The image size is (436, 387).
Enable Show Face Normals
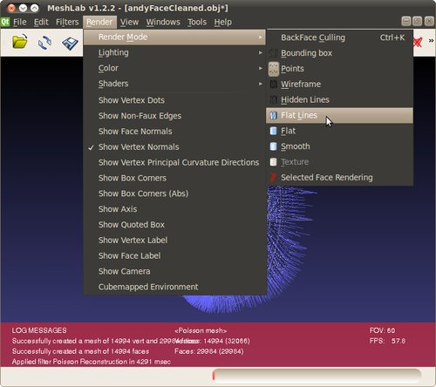click(174, 132)
